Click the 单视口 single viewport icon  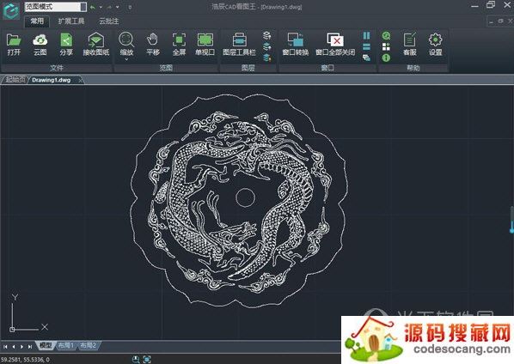point(205,40)
